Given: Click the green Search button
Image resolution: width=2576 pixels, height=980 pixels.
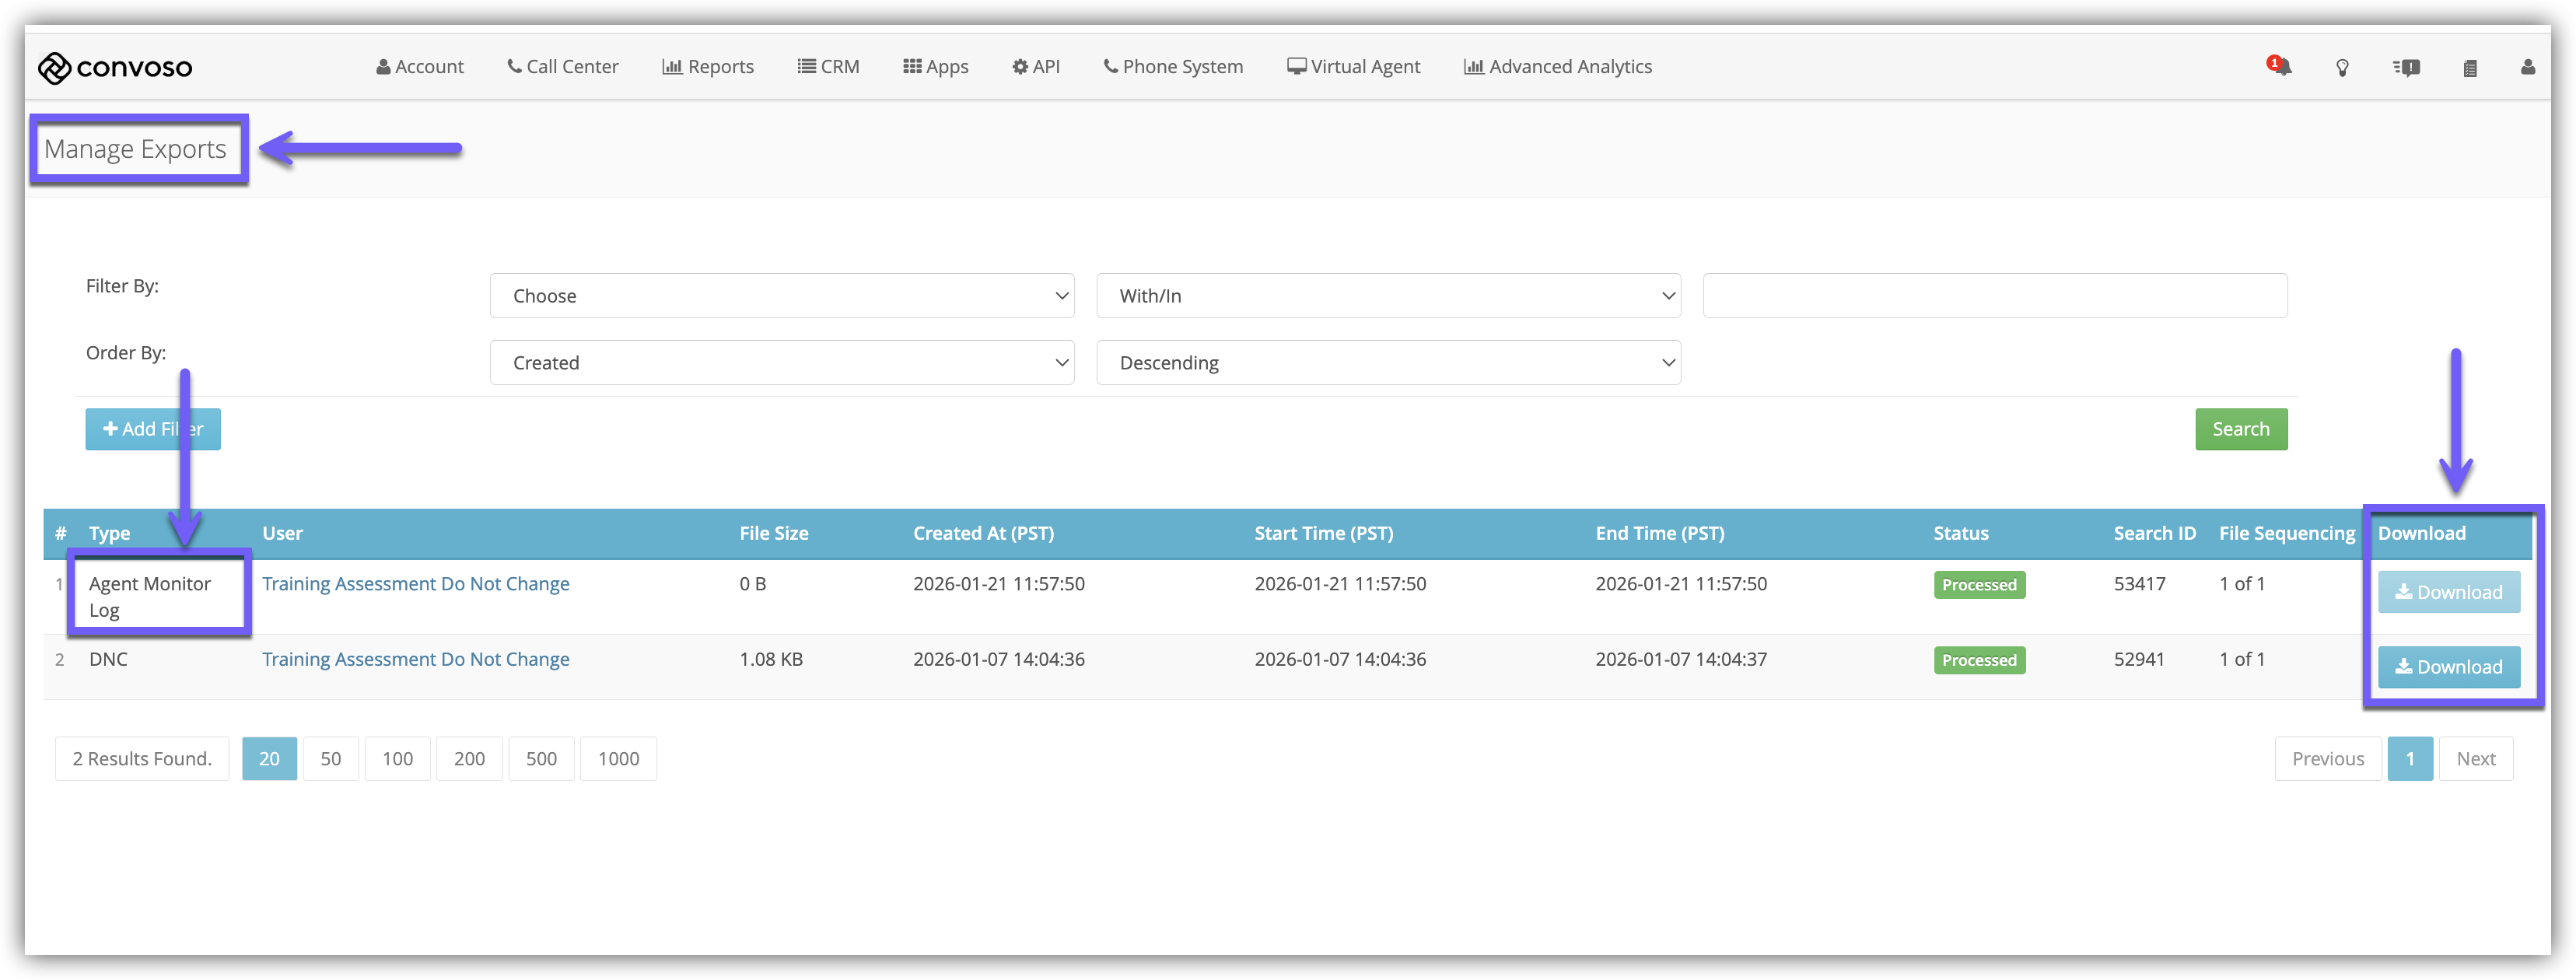Looking at the screenshot, I should (x=2240, y=429).
